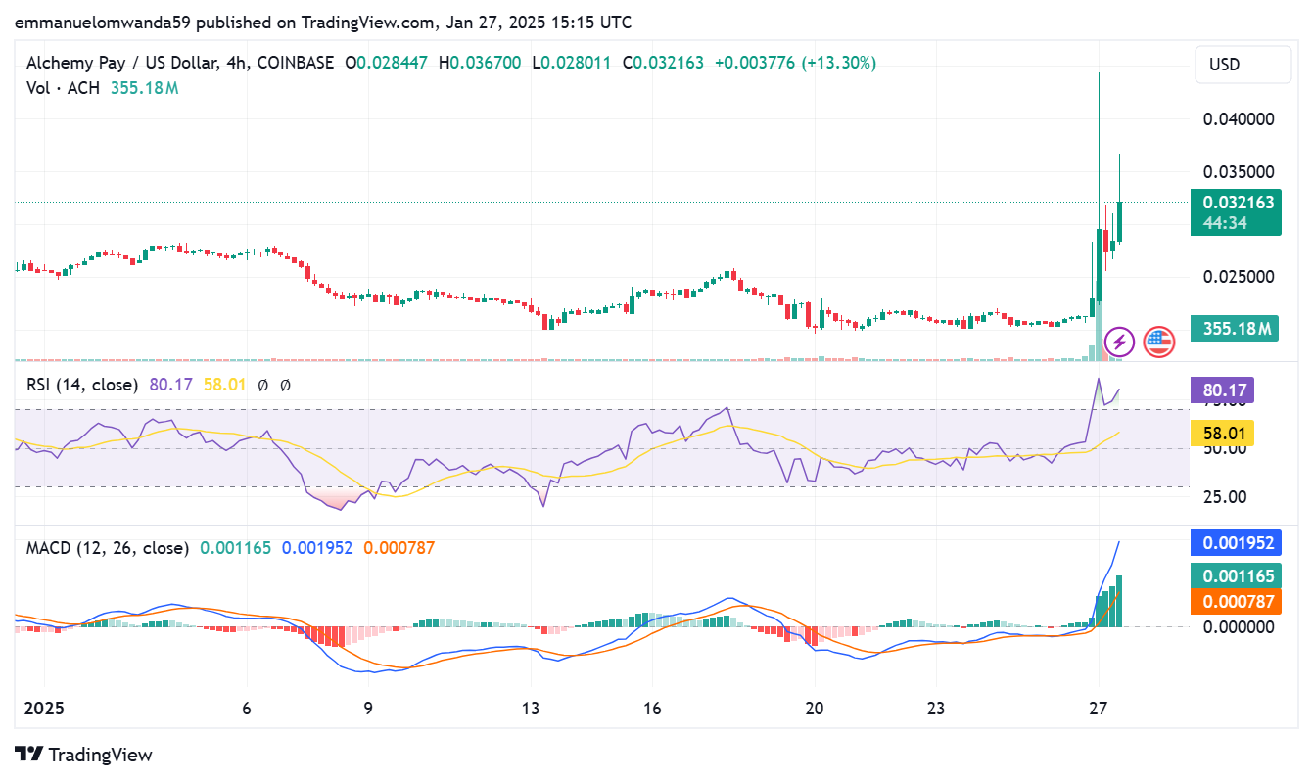This screenshot has height=780, width=1313.
Task: Click the TradingView logo at bottom left
Action: point(83,755)
